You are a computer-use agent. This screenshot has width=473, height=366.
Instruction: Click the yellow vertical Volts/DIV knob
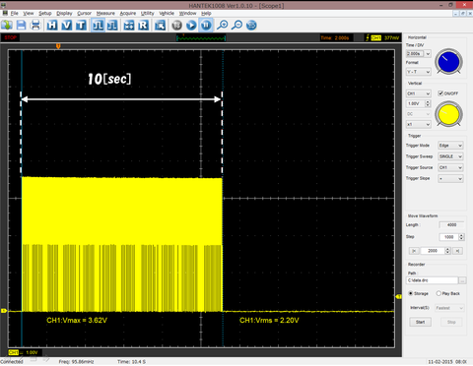(448, 114)
